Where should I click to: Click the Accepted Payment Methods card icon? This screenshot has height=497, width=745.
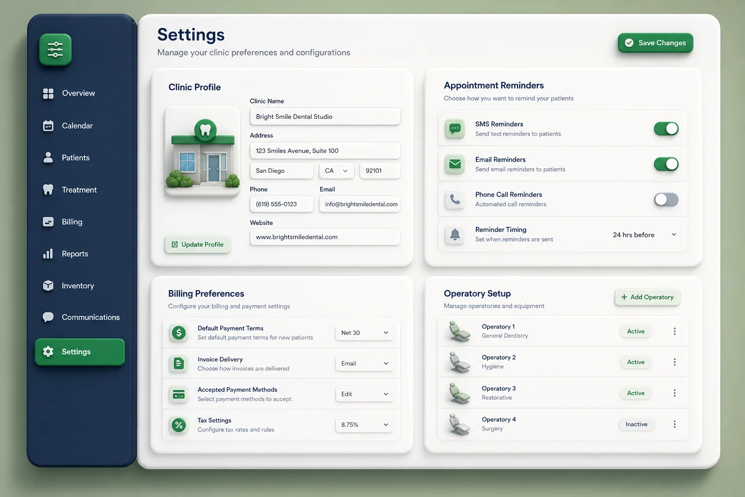pyautogui.click(x=179, y=394)
